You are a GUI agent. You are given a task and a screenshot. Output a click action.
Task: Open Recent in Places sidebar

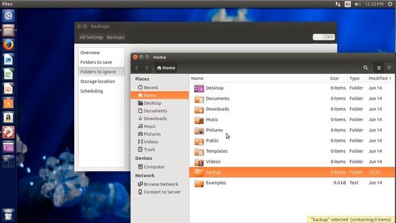[x=160, y=87]
